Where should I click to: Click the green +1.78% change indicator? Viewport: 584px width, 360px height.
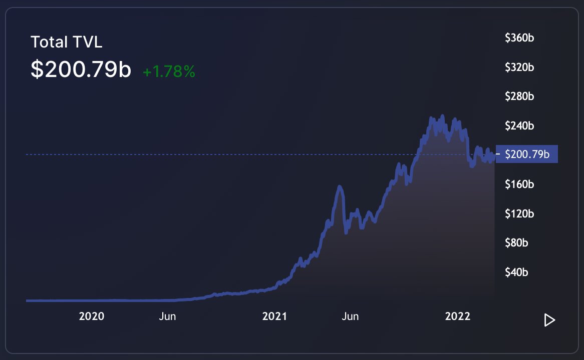[x=168, y=72]
